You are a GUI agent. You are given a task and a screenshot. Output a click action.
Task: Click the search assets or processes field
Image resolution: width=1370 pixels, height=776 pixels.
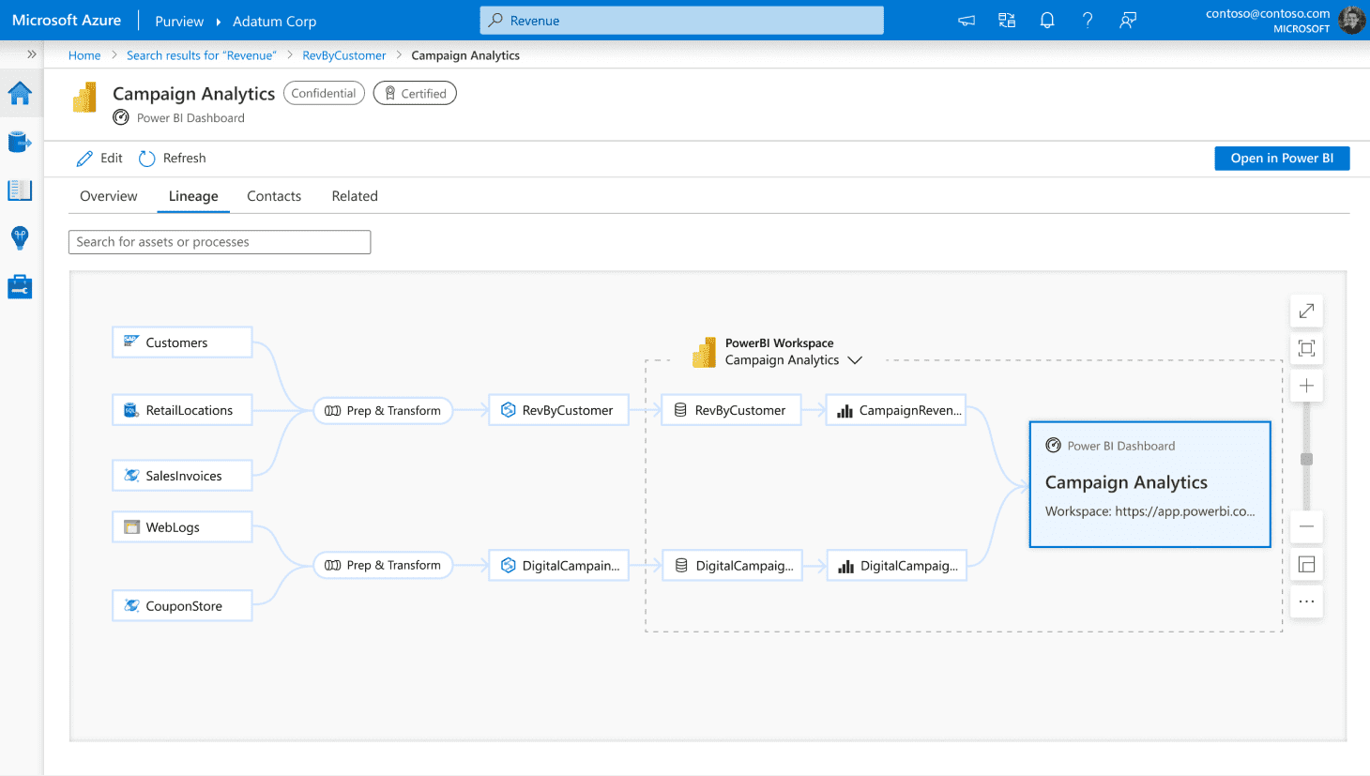[x=219, y=241]
